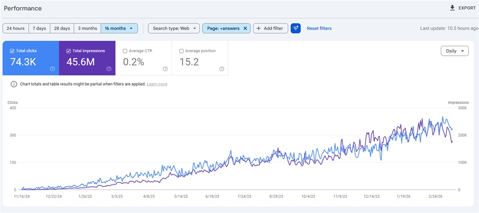
Task: Open the Learn more link
Action: click(x=157, y=84)
